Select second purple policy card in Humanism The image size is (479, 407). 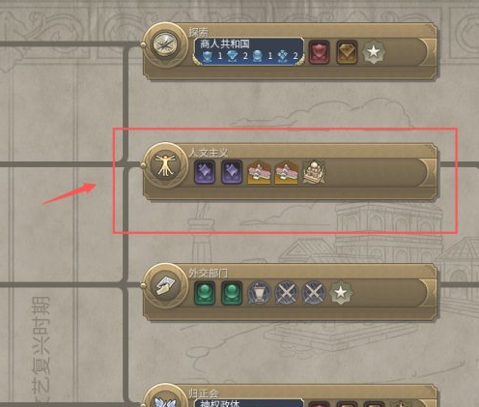click(x=232, y=172)
